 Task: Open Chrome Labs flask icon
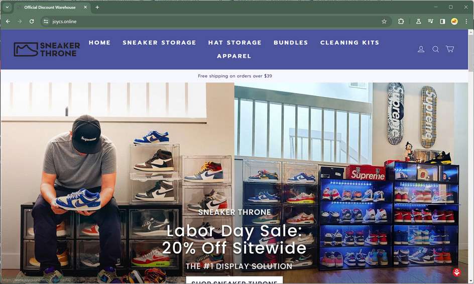pos(418,21)
